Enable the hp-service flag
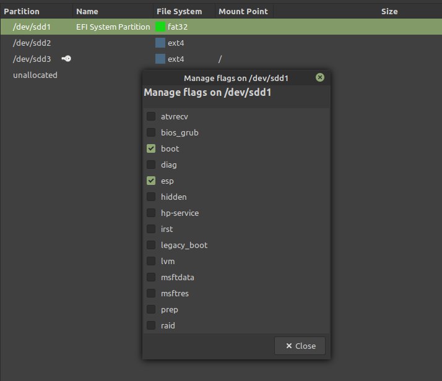This screenshot has height=381, width=442. pyautogui.click(x=151, y=213)
